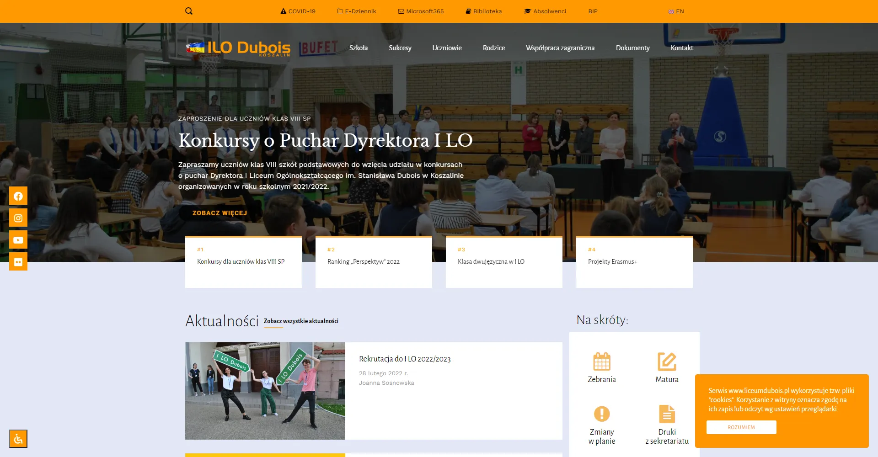878x457 pixels.
Task: Expand the Uczniowie menu
Action: (x=447, y=48)
